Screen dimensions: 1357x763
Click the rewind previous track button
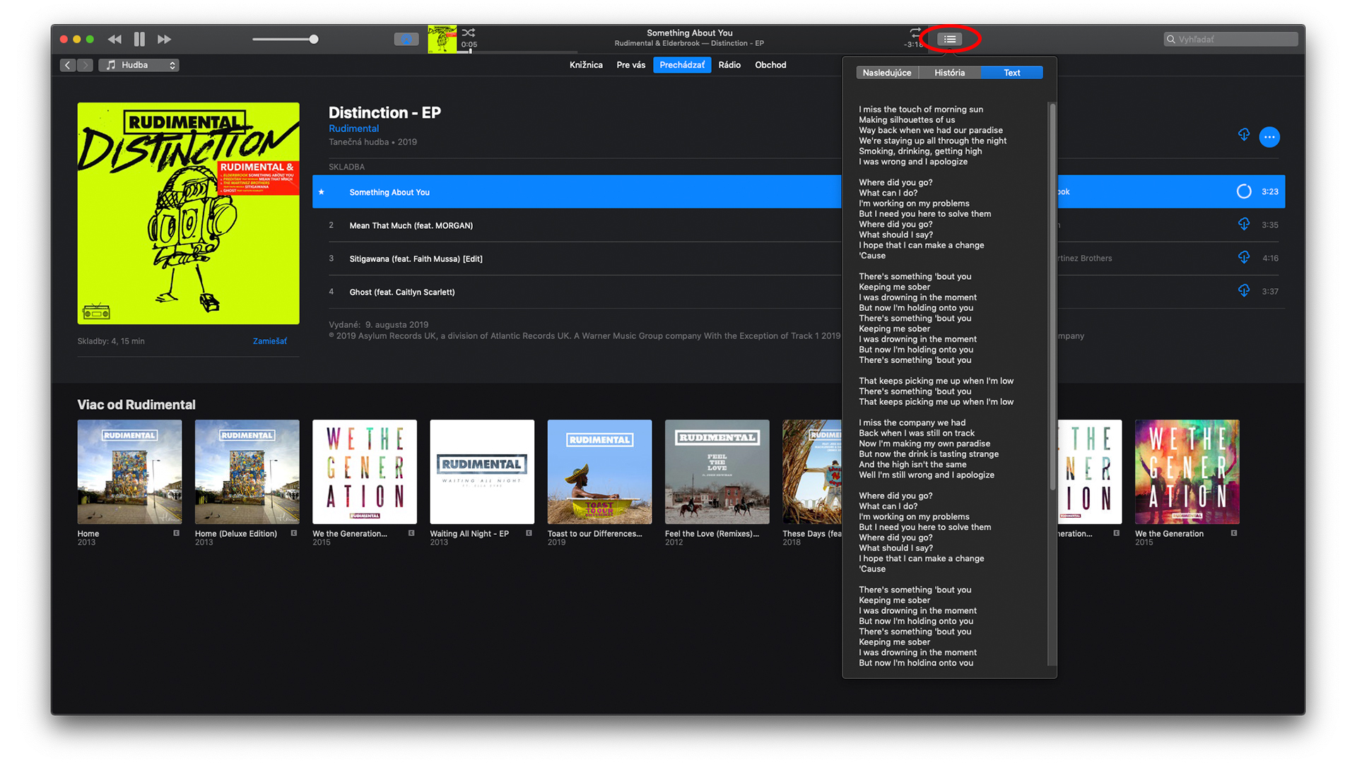click(x=114, y=40)
